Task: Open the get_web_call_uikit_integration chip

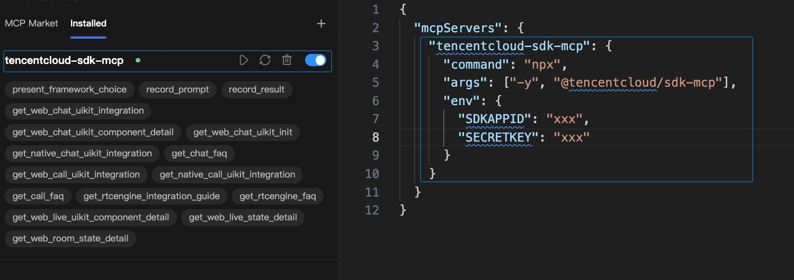Action: tap(76, 174)
